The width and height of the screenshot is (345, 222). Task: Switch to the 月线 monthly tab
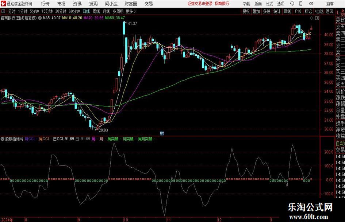pyautogui.click(x=107, y=11)
